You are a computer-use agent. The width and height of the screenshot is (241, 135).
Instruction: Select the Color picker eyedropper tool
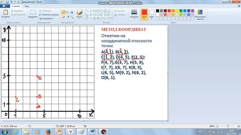click(67, 17)
